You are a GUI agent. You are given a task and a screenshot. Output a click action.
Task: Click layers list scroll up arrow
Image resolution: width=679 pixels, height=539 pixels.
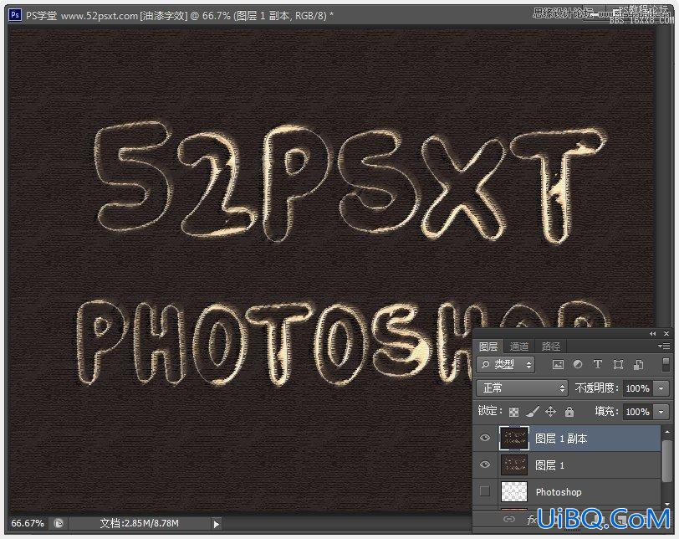coord(667,432)
